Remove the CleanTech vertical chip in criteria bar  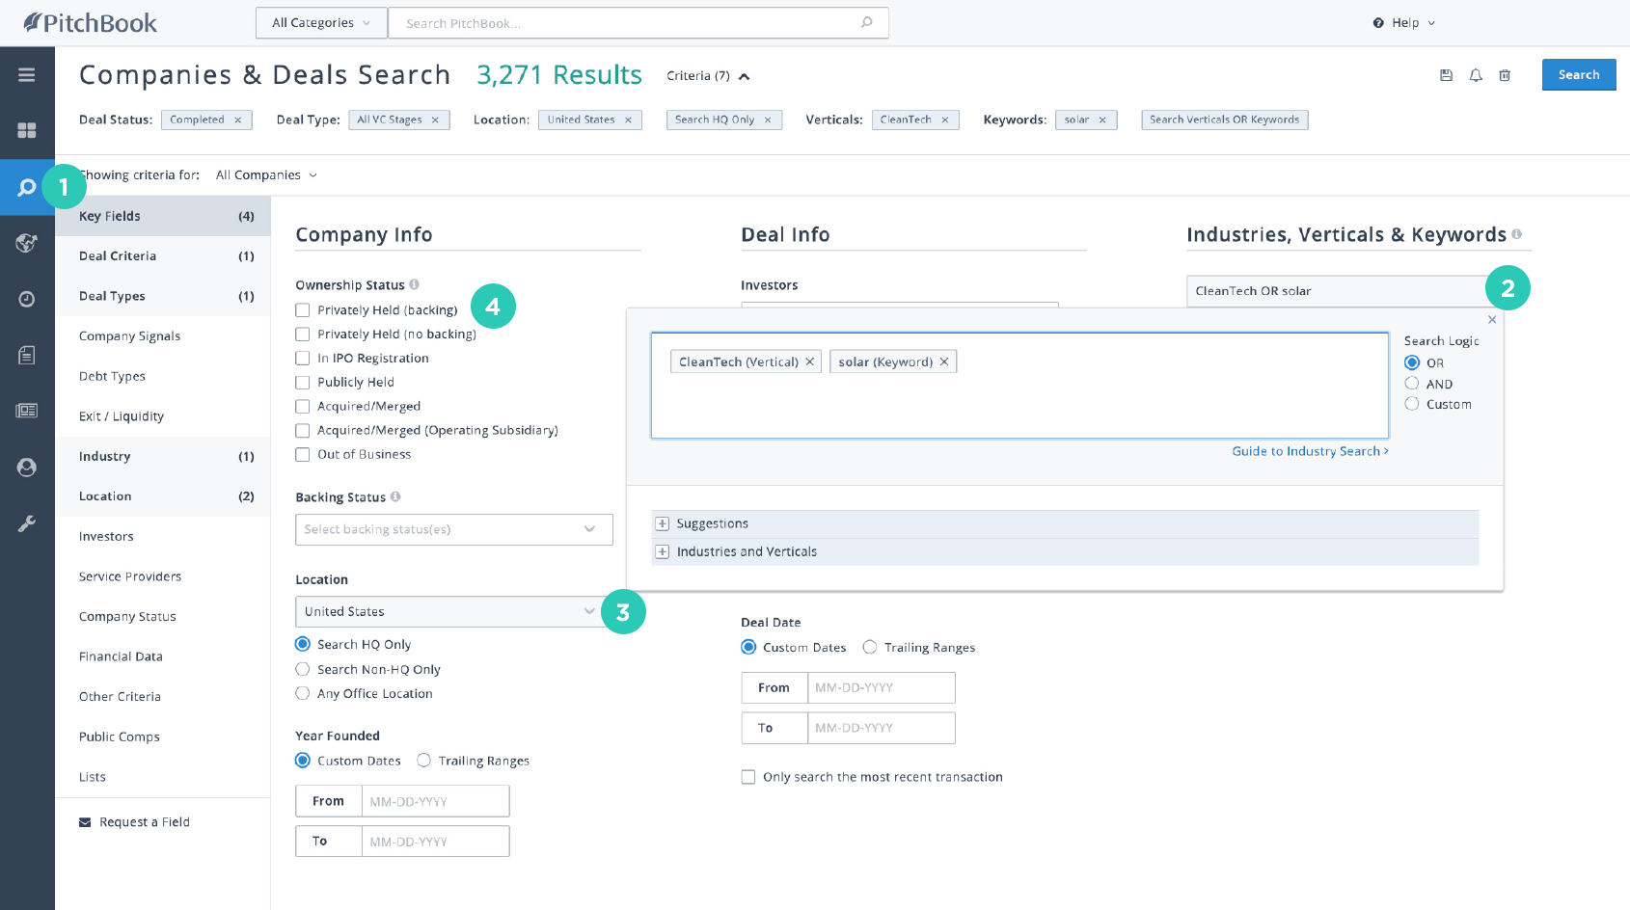[945, 120]
